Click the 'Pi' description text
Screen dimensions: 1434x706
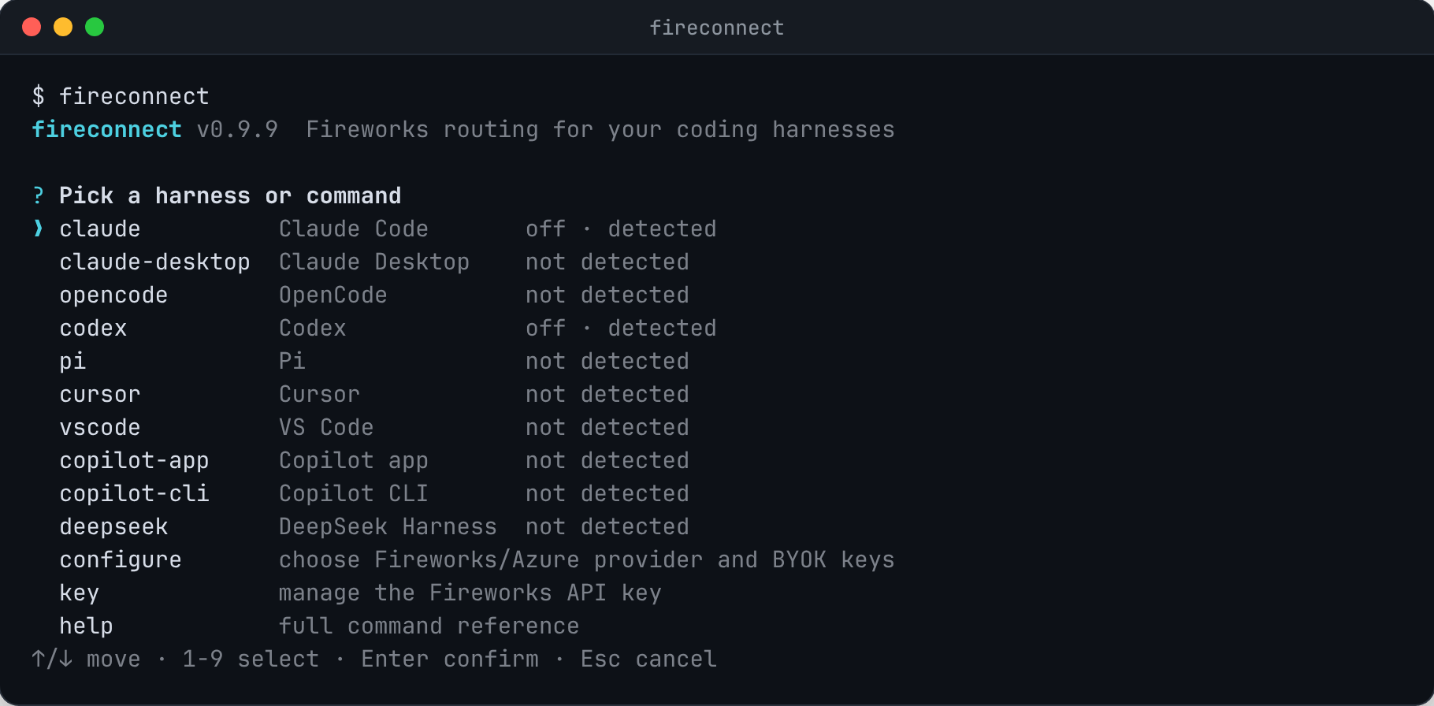click(x=292, y=361)
